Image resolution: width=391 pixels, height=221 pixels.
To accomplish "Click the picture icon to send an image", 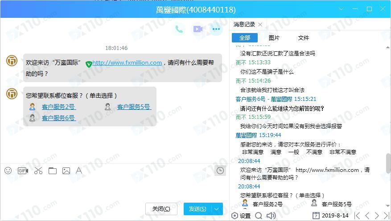I will click(x=66, y=171).
